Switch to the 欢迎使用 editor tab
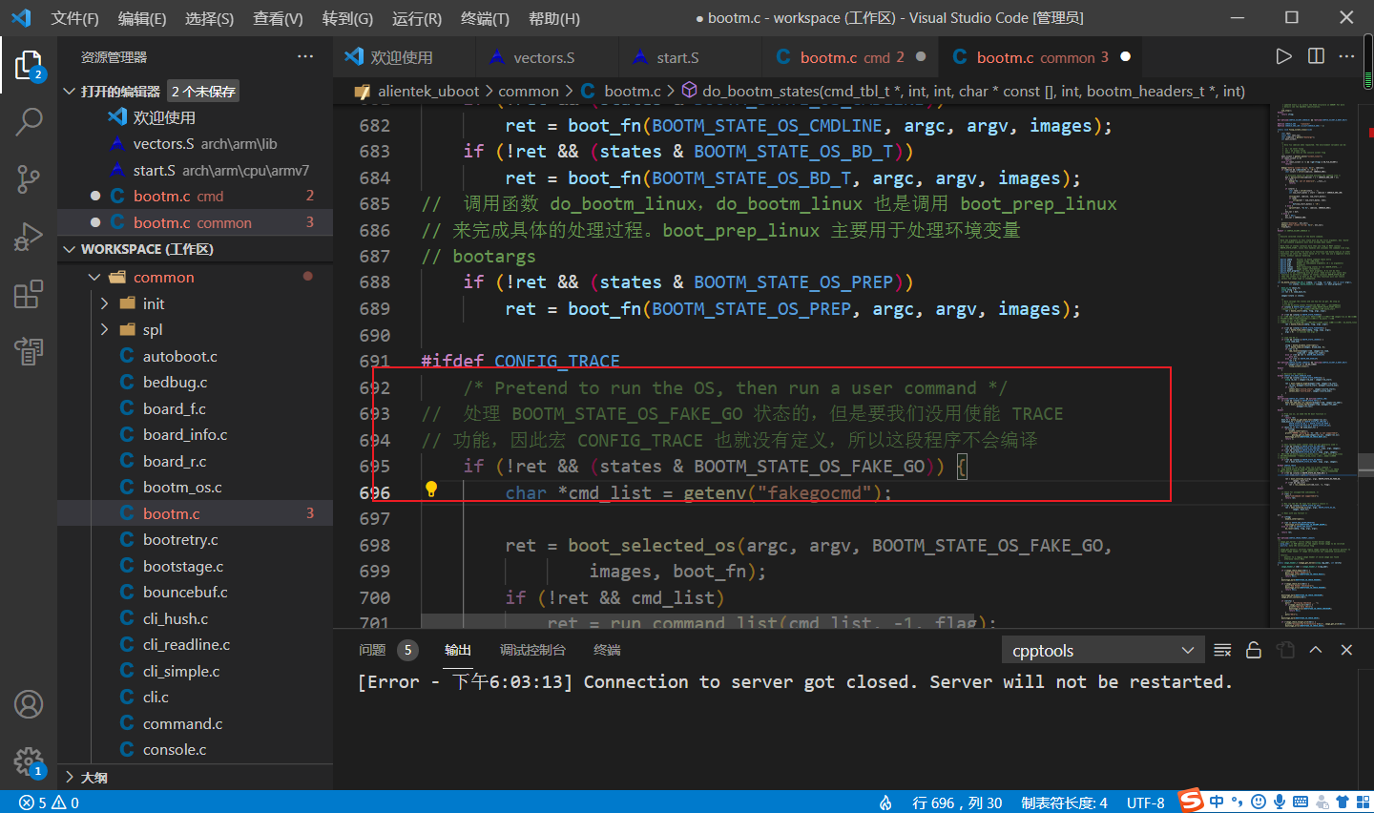The image size is (1374, 813). coord(402,57)
